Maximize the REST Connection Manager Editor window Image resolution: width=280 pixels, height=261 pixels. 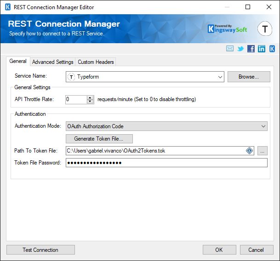pos(248,7)
